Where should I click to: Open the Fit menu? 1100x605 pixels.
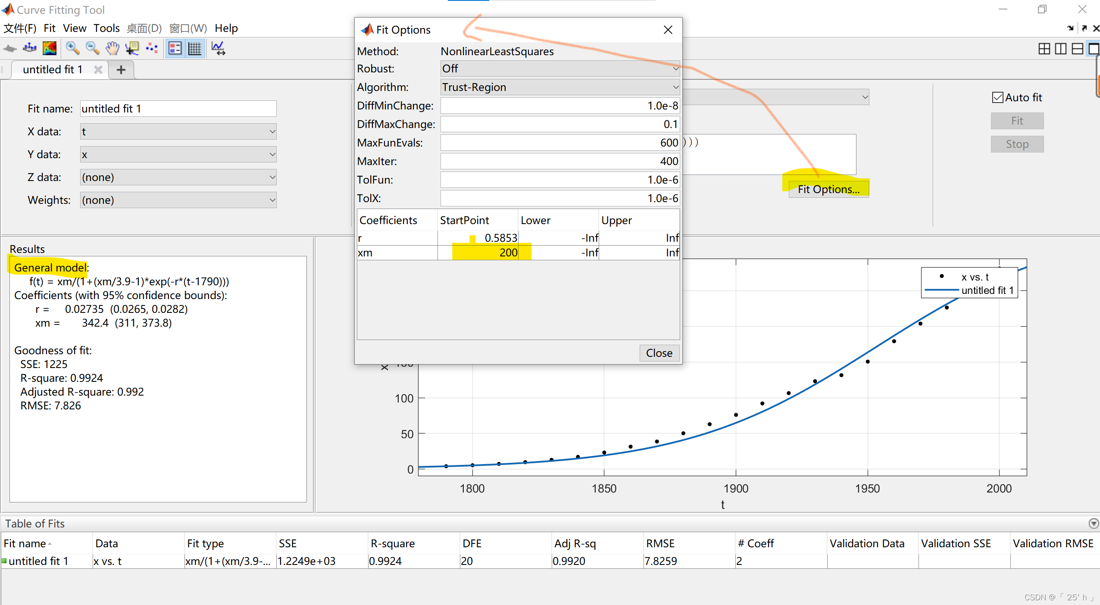50,28
